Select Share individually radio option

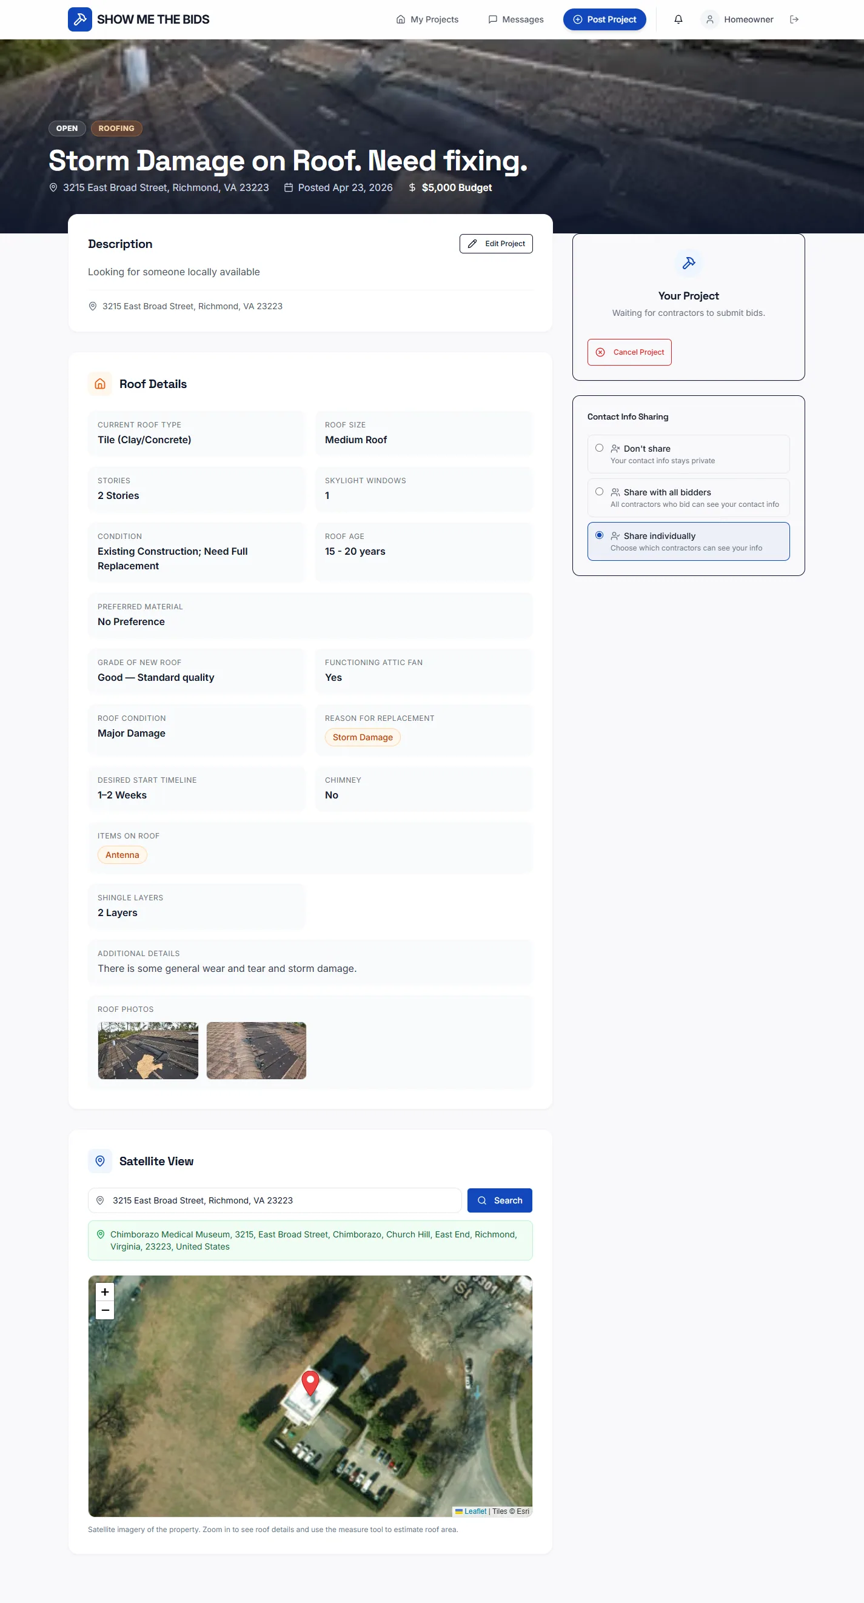[688, 541]
